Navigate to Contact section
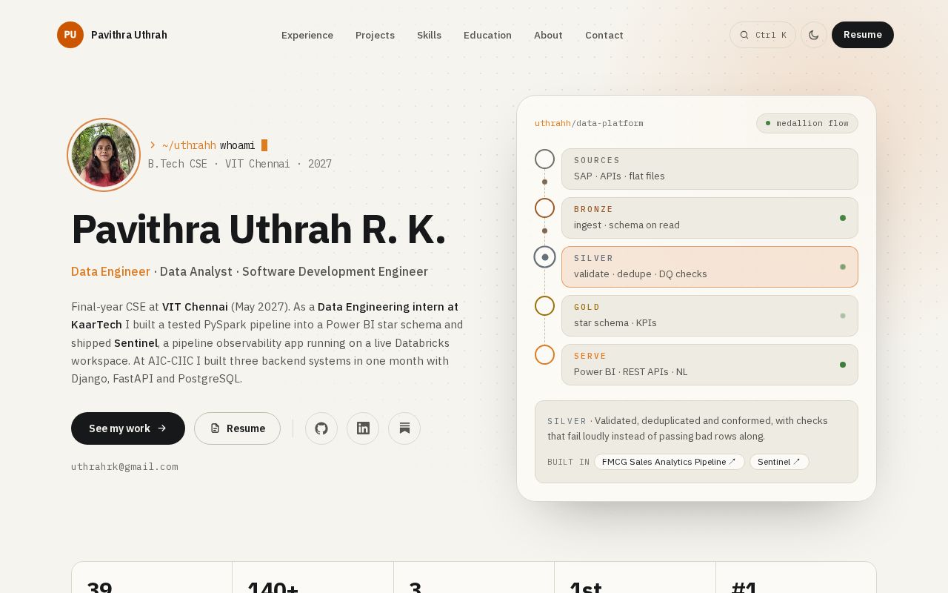 coord(604,35)
